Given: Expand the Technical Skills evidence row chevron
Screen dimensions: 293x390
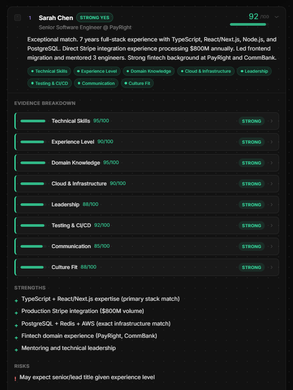Looking at the screenshot, I should click(272, 121).
